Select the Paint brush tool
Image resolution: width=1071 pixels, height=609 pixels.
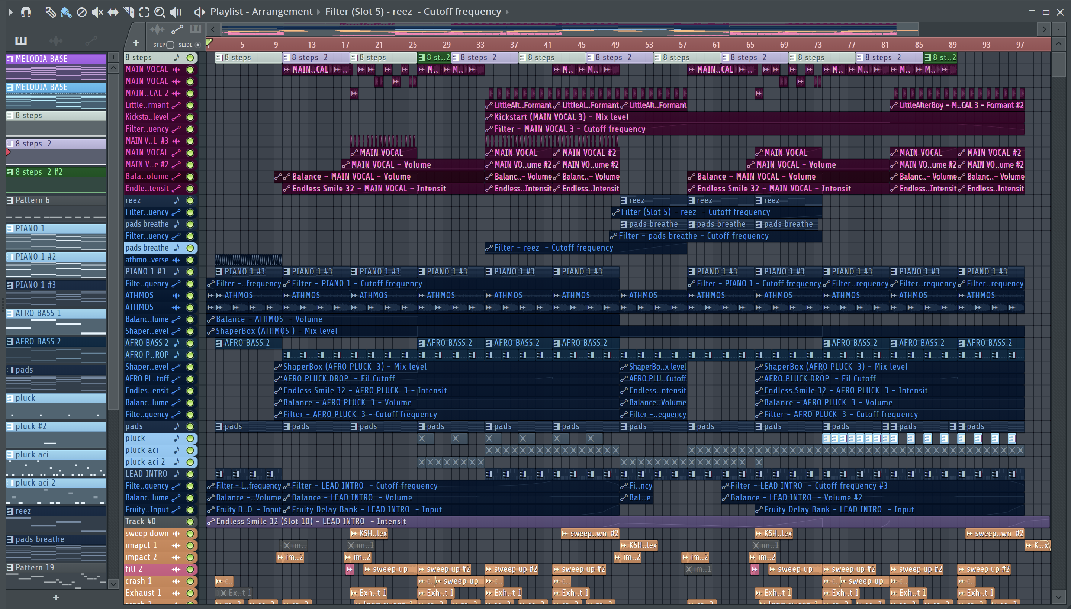coord(66,12)
